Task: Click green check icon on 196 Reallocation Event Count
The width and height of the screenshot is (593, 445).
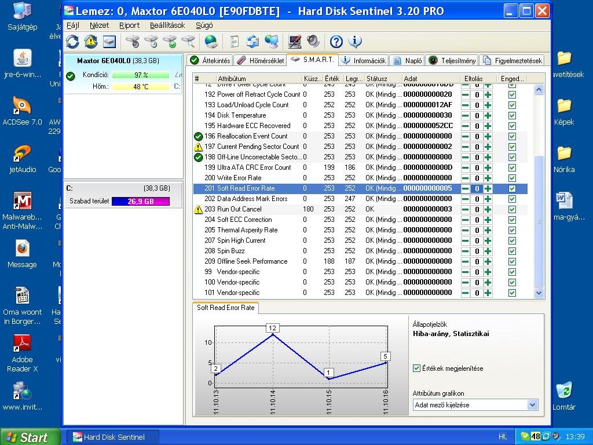Action: (x=198, y=136)
